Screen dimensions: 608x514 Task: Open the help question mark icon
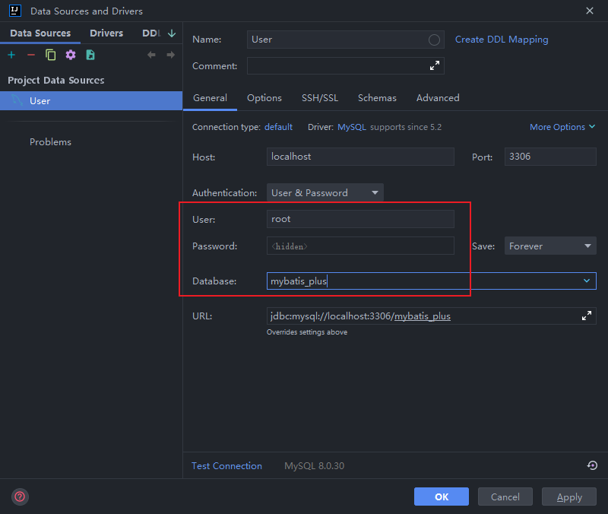click(20, 497)
